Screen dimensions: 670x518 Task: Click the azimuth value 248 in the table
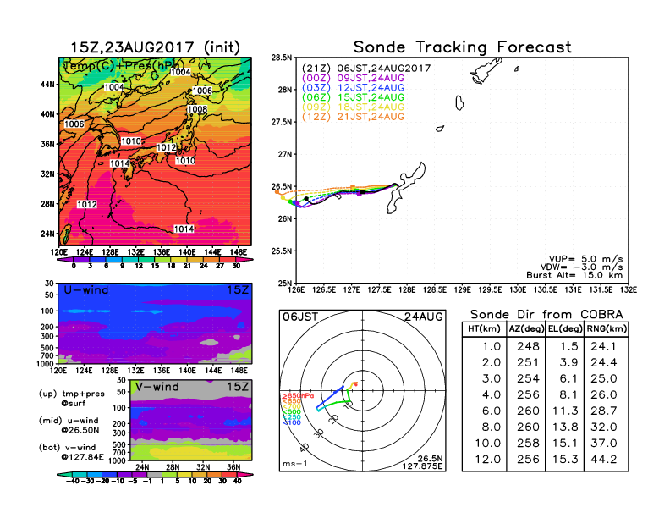[528, 346]
